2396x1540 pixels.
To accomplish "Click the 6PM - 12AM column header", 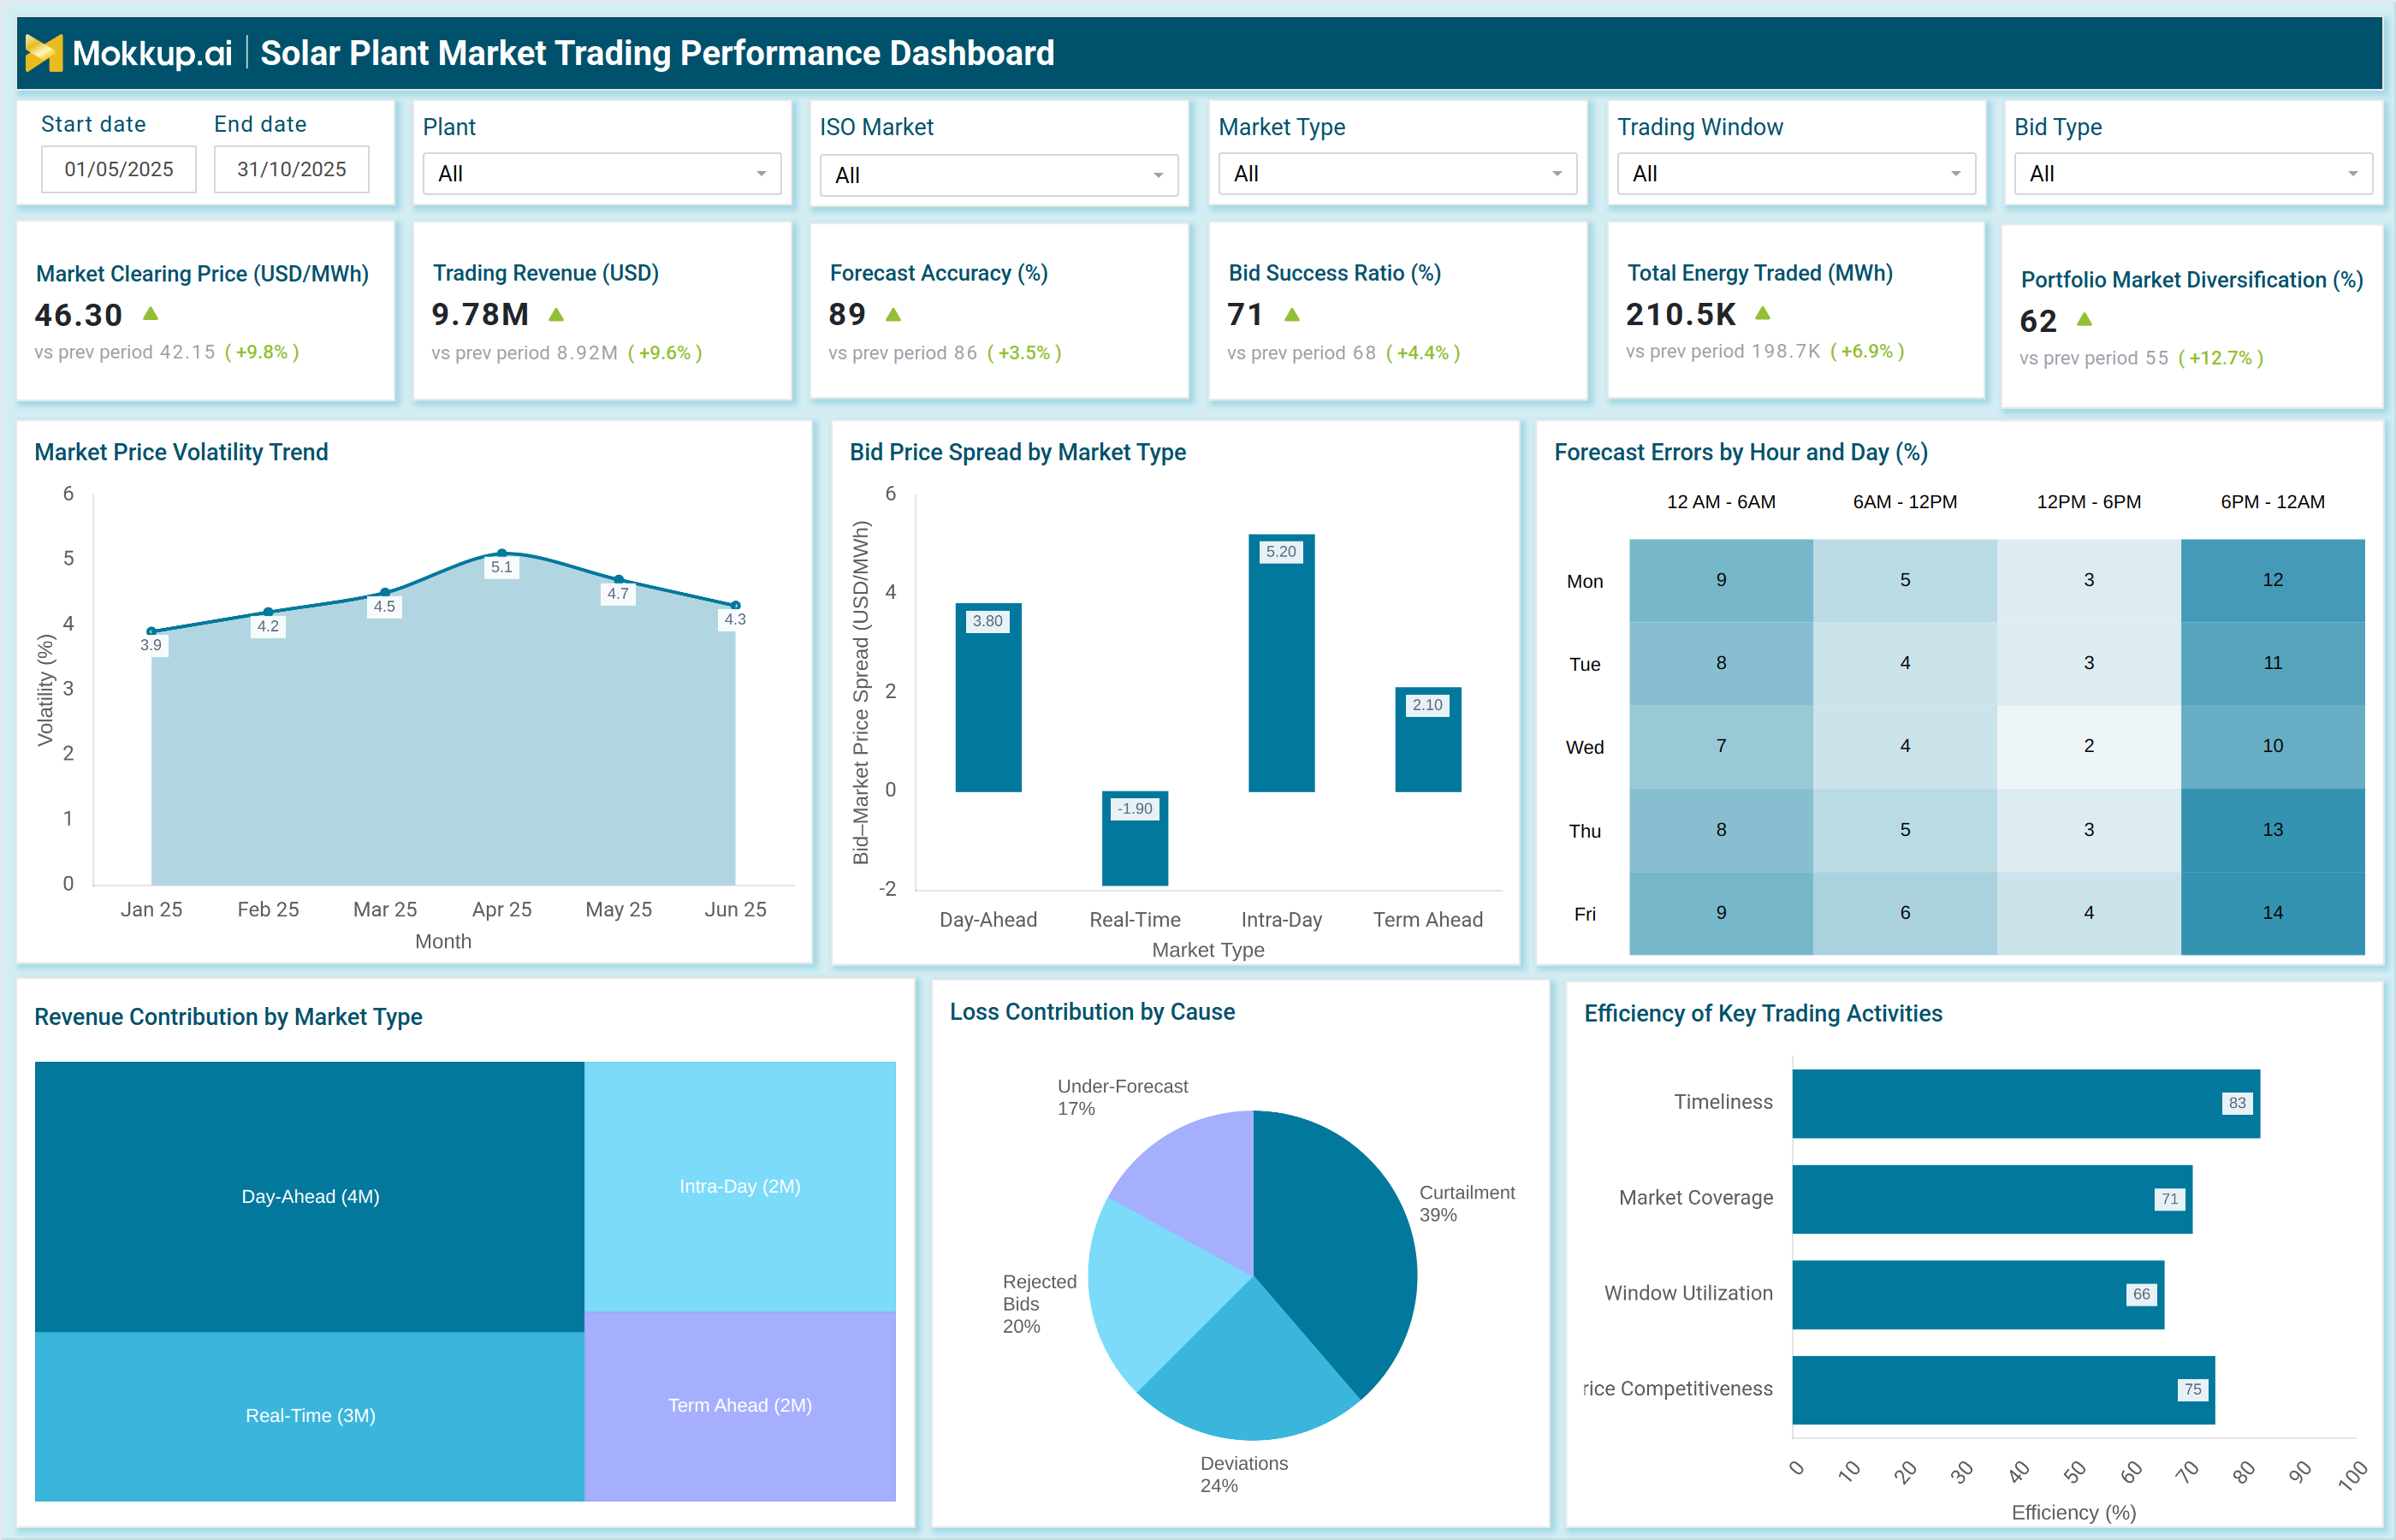I will (x=2272, y=502).
